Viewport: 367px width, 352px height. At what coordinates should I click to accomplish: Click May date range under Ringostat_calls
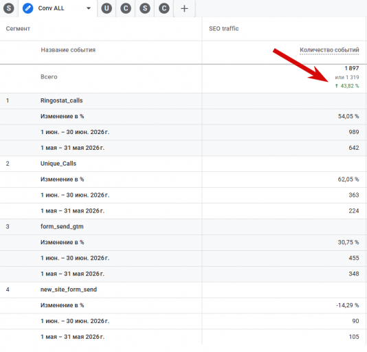tap(73, 148)
